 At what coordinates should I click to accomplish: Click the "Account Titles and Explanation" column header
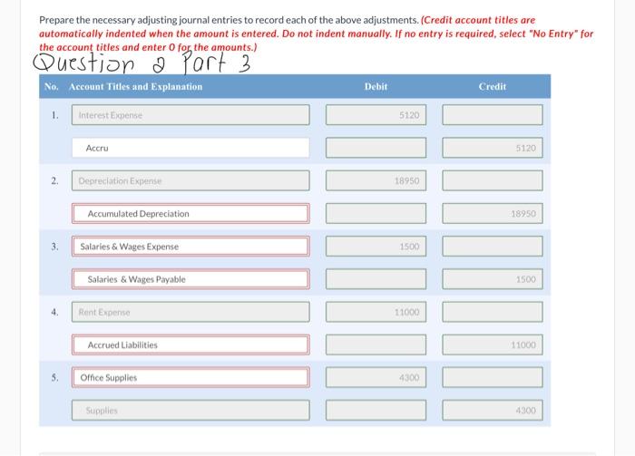(x=136, y=87)
